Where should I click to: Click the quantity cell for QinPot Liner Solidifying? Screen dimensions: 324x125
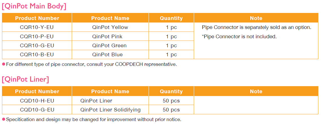pyautogui.click(x=171, y=110)
